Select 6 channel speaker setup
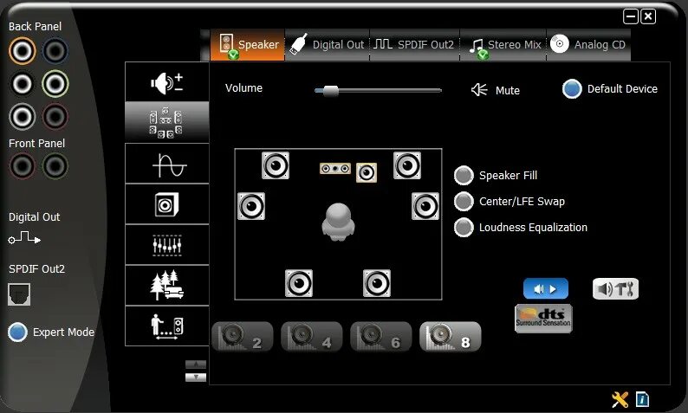This screenshot has height=413, width=688. pos(381,337)
